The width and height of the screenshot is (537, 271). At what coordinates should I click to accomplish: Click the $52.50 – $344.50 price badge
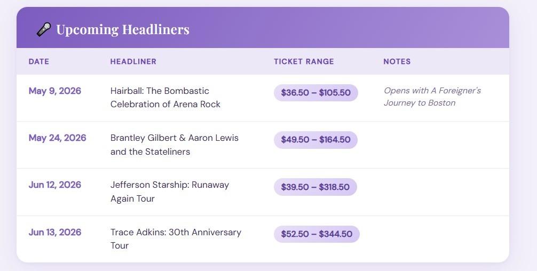(x=317, y=234)
